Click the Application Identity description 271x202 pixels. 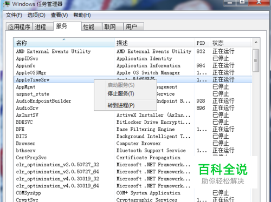pyautogui.click(x=144, y=58)
